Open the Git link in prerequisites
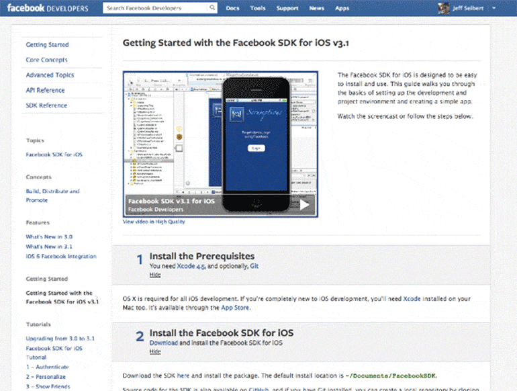This screenshot has height=391, width=517. point(254,266)
